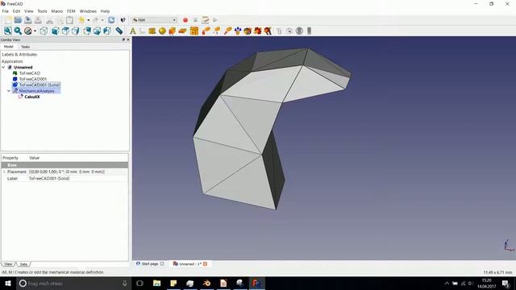Expand the Placement property row
516x290 pixels.
pyautogui.click(x=4, y=172)
